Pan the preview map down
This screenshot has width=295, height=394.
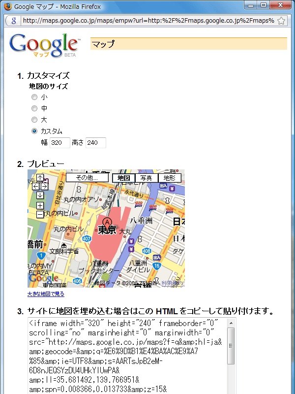(40, 195)
